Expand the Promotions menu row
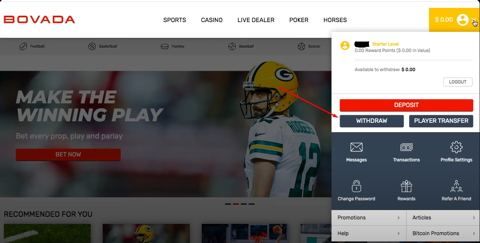Viewport: 480px width, 243px height. click(x=369, y=218)
